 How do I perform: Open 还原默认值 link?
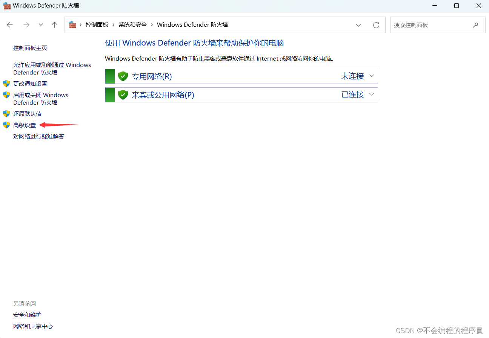[28, 114]
